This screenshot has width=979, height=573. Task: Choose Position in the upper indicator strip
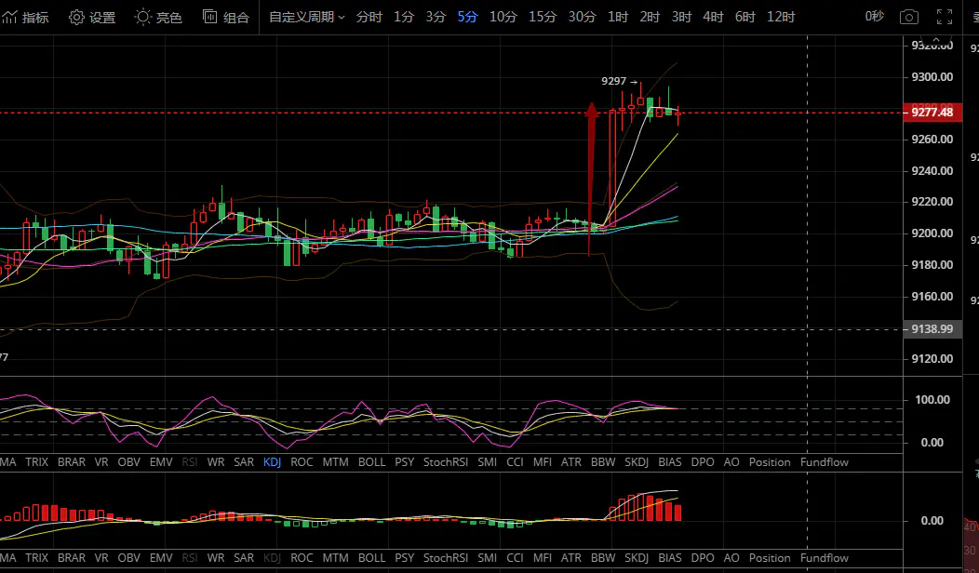pos(770,462)
